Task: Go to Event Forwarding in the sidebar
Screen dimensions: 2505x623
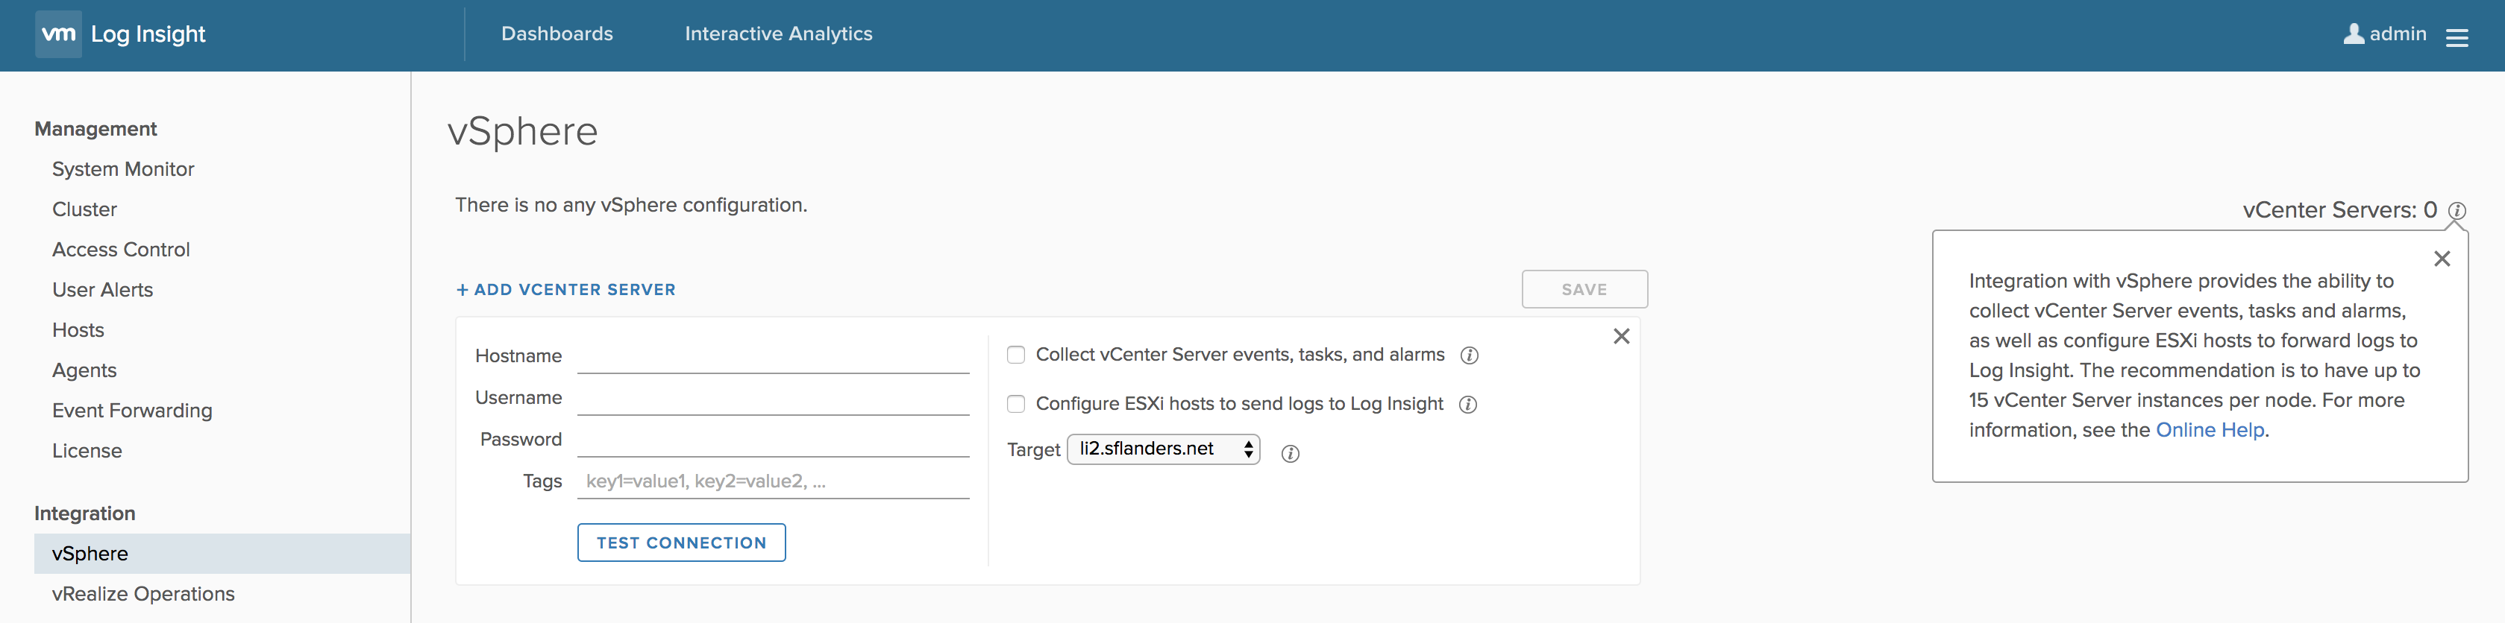Action: click(132, 410)
